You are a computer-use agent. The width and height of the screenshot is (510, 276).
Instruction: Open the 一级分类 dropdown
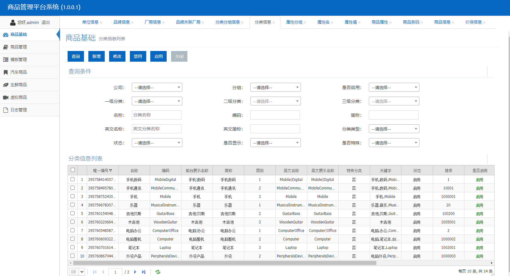[157, 101]
